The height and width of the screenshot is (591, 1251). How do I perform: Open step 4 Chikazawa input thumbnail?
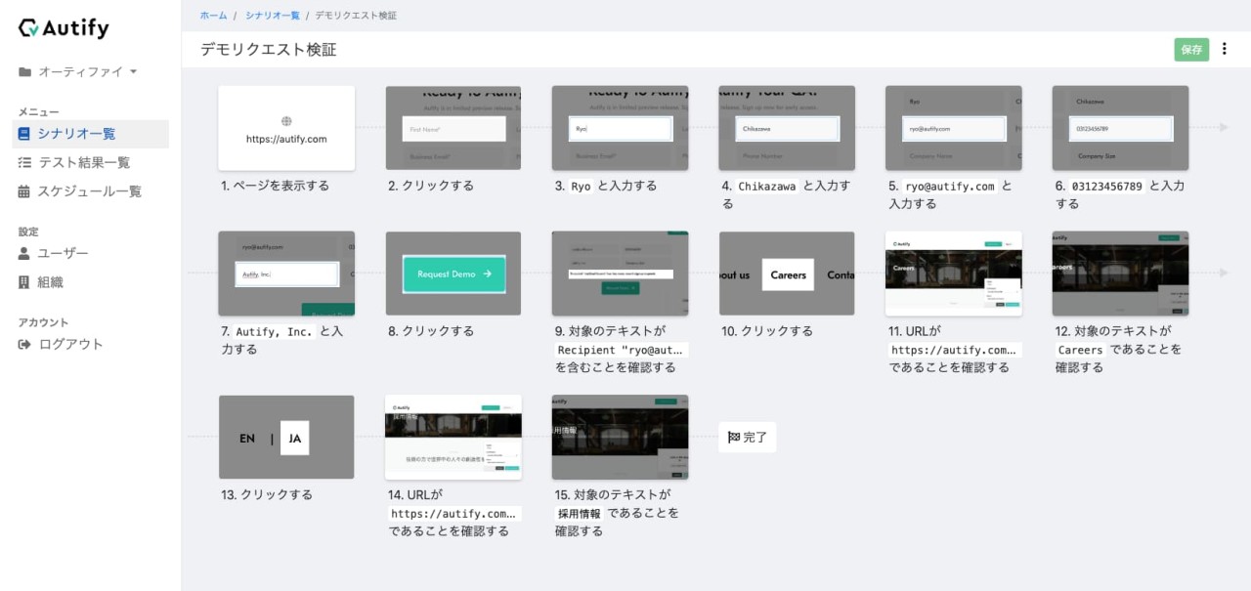click(x=787, y=128)
